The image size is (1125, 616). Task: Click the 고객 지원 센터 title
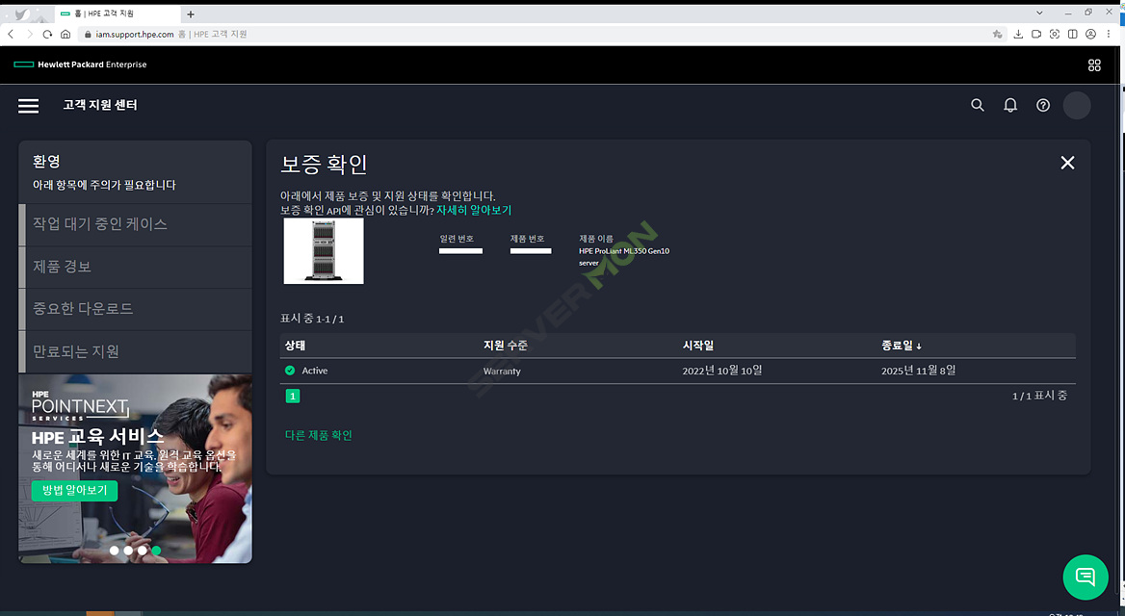[x=100, y=106]
